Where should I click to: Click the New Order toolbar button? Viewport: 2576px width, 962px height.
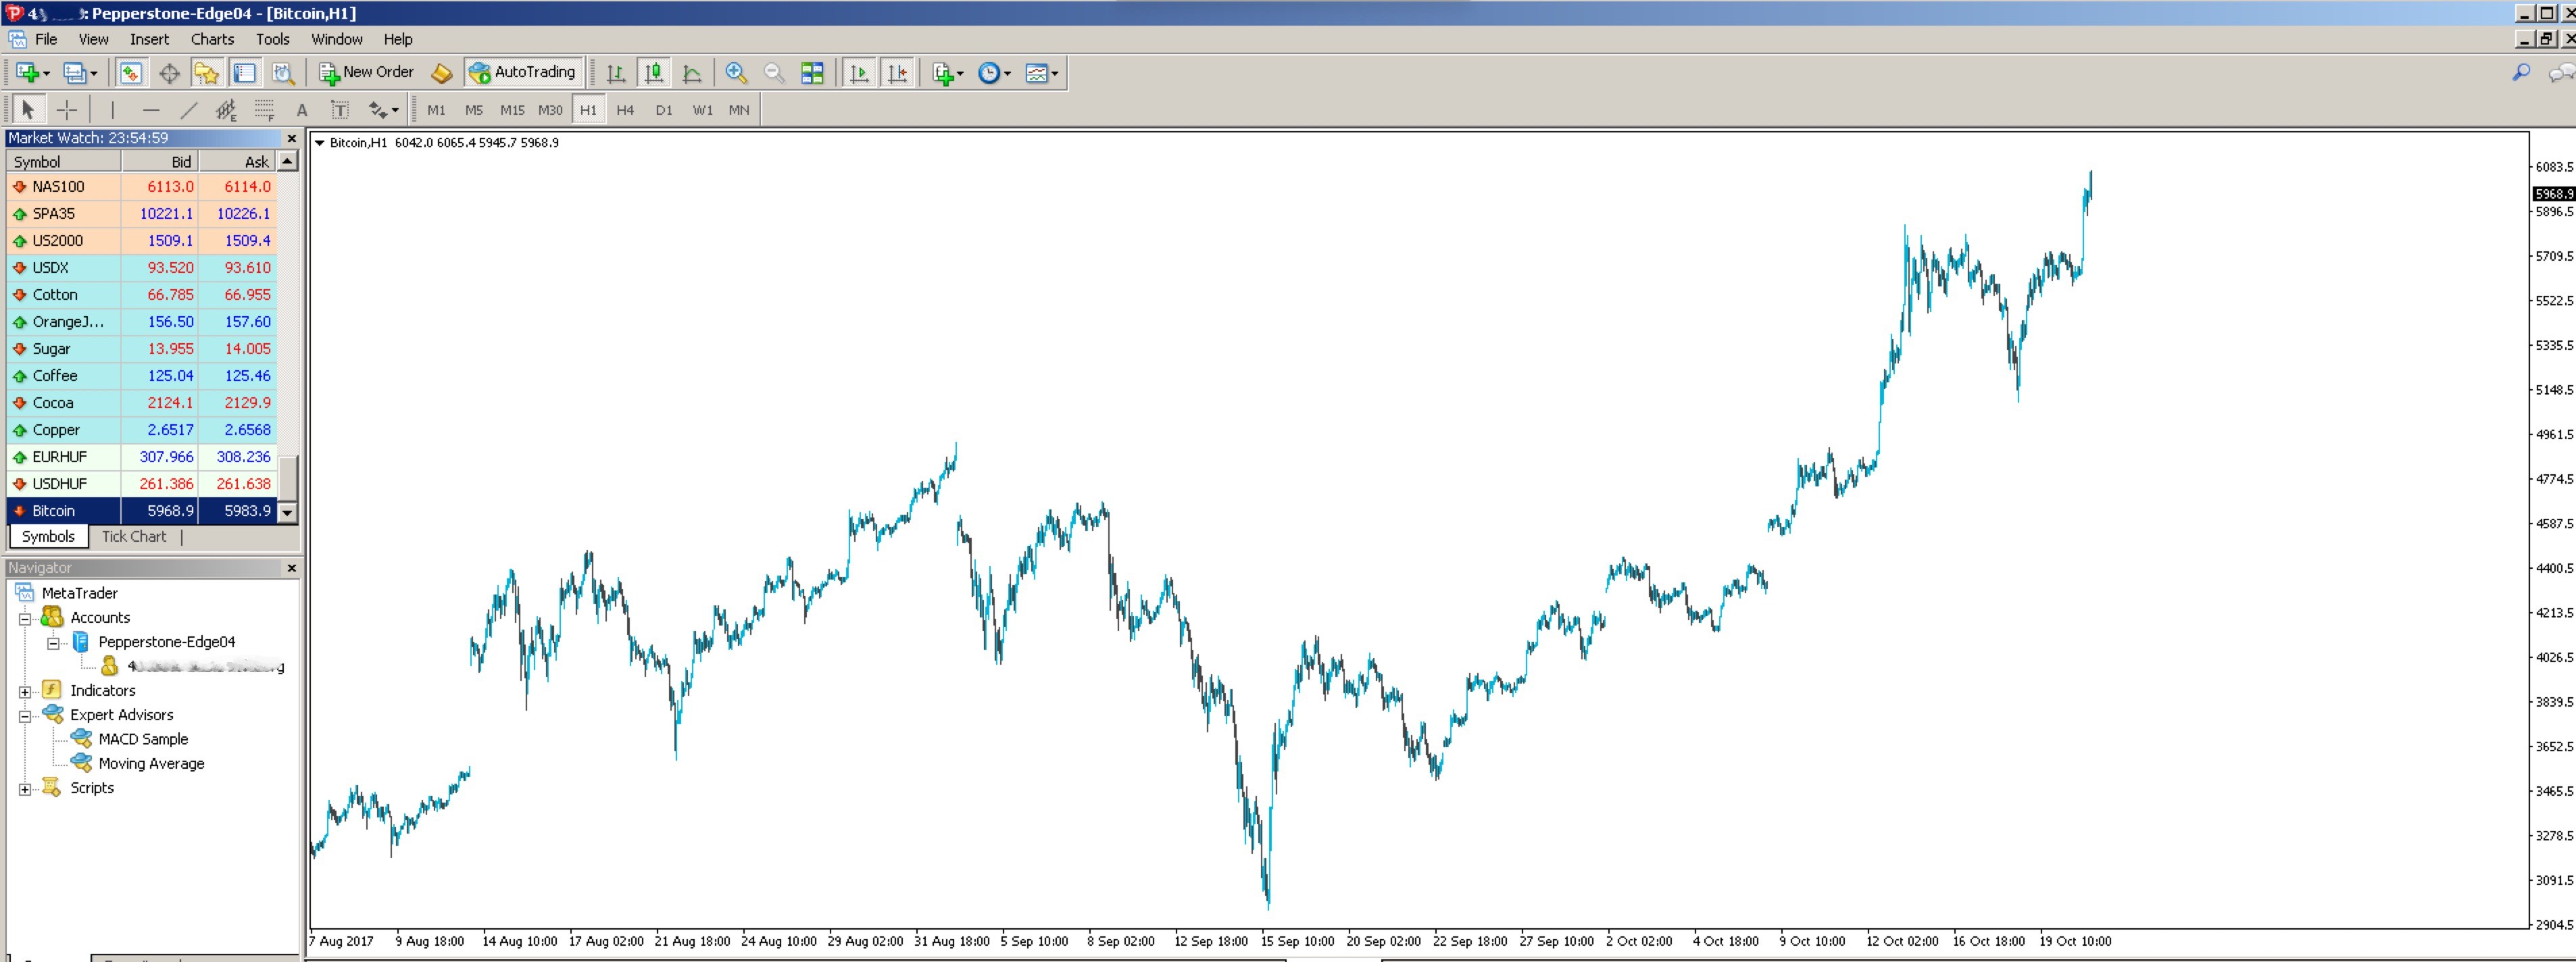[366, 72]
